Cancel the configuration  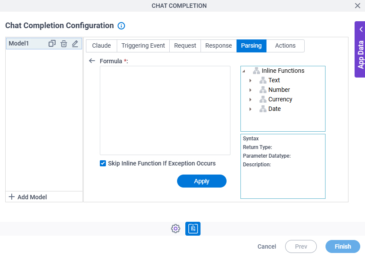(x=267, y=246)
